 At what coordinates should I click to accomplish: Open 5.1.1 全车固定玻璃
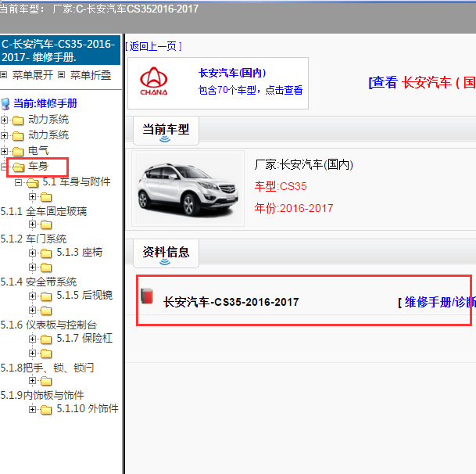(44, 211)
